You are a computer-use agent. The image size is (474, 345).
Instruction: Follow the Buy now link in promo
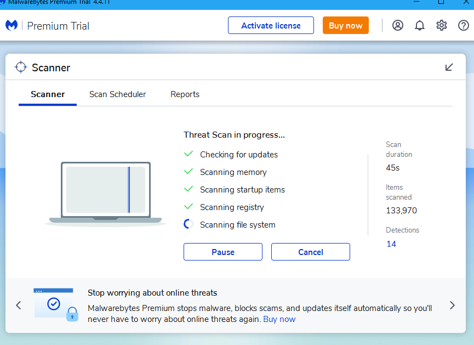279,319
